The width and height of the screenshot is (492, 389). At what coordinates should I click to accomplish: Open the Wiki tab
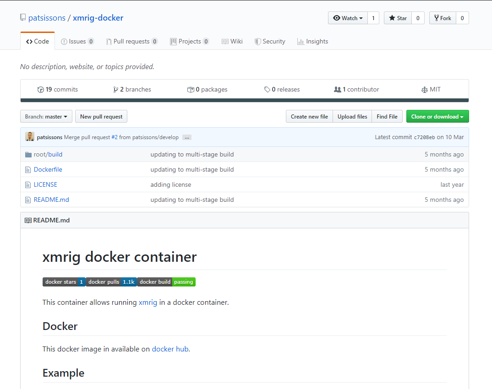(232, 41)
